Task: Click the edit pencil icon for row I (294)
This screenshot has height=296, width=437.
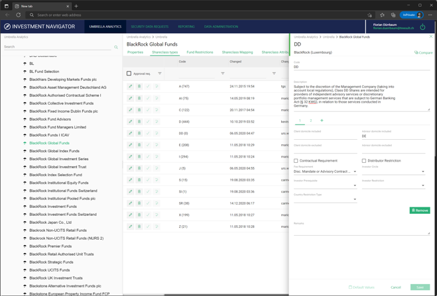Action: [130, 157]
